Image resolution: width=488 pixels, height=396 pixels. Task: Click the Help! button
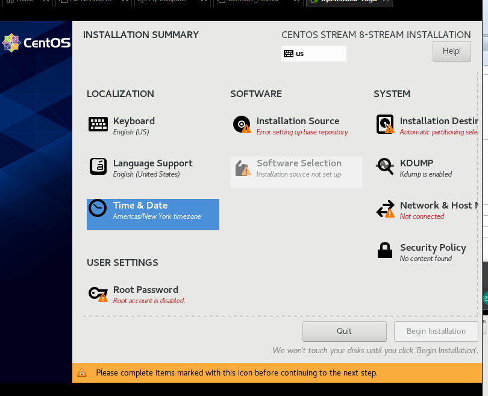tap(452, 51)
